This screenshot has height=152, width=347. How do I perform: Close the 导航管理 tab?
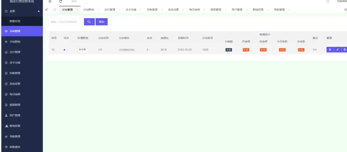pos(289,10)
